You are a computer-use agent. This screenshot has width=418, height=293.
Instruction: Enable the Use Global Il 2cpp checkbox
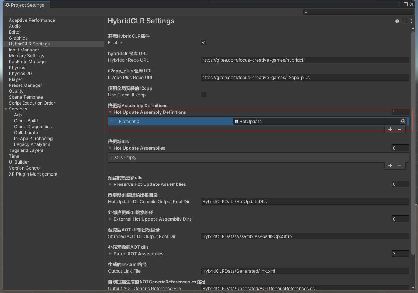[204, 95]
